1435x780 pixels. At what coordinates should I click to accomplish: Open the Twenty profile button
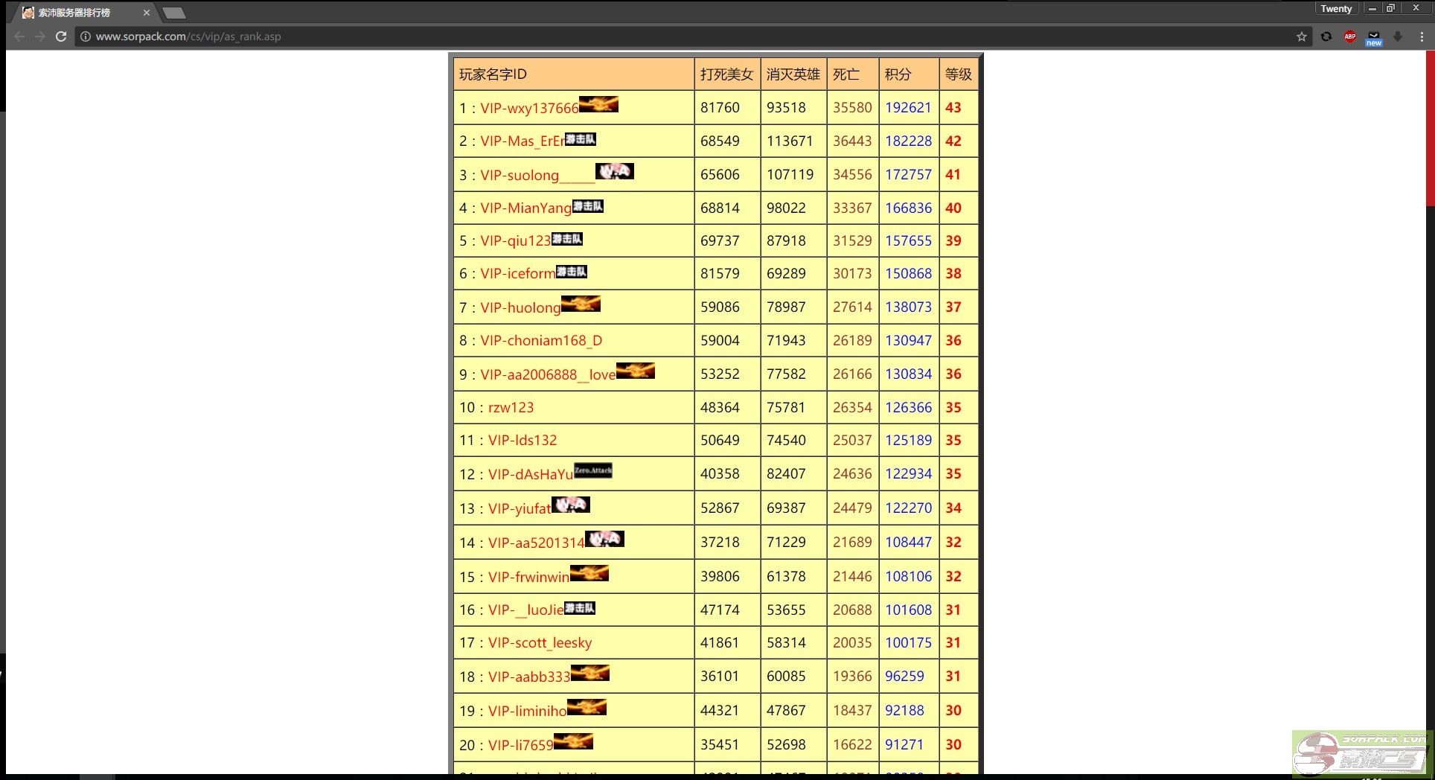pyautogui.click(x=1336, y=9)
